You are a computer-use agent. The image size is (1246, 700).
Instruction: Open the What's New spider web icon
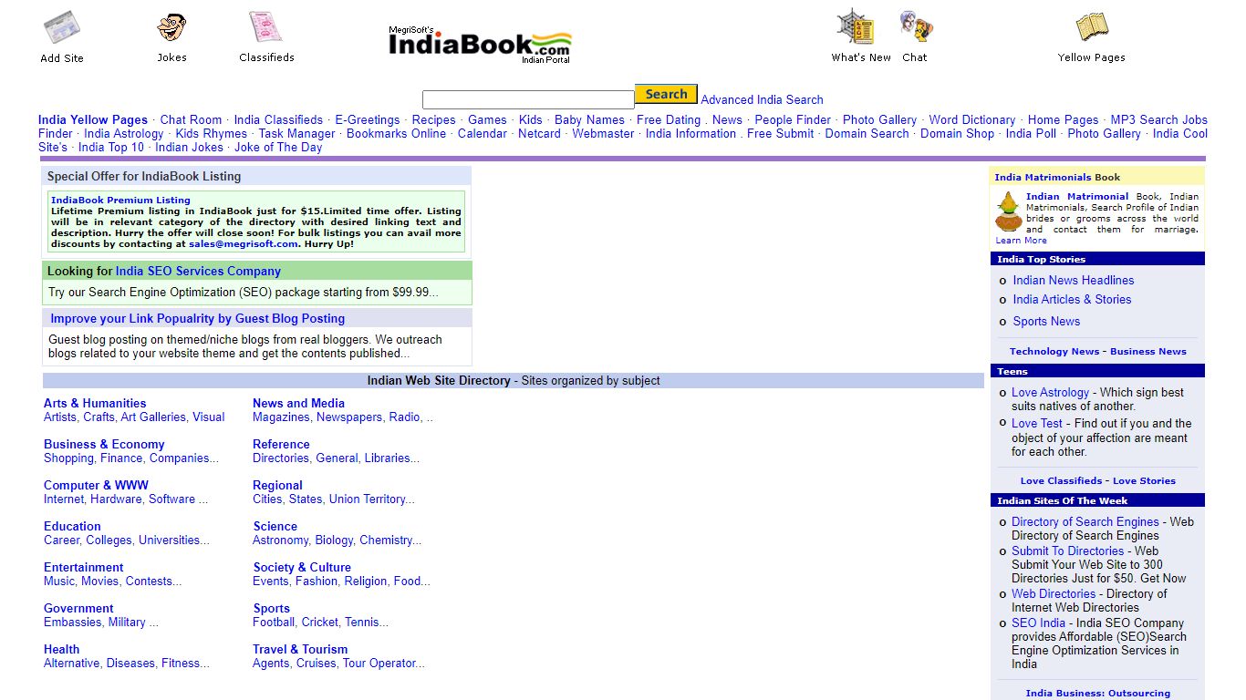pyautogui.click(x=856, y=27)
